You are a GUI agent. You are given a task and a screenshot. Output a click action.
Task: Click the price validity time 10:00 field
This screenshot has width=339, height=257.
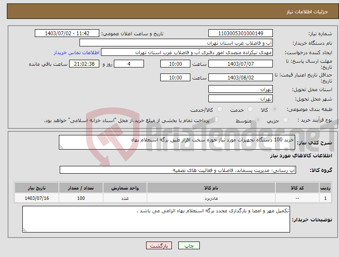175,77
